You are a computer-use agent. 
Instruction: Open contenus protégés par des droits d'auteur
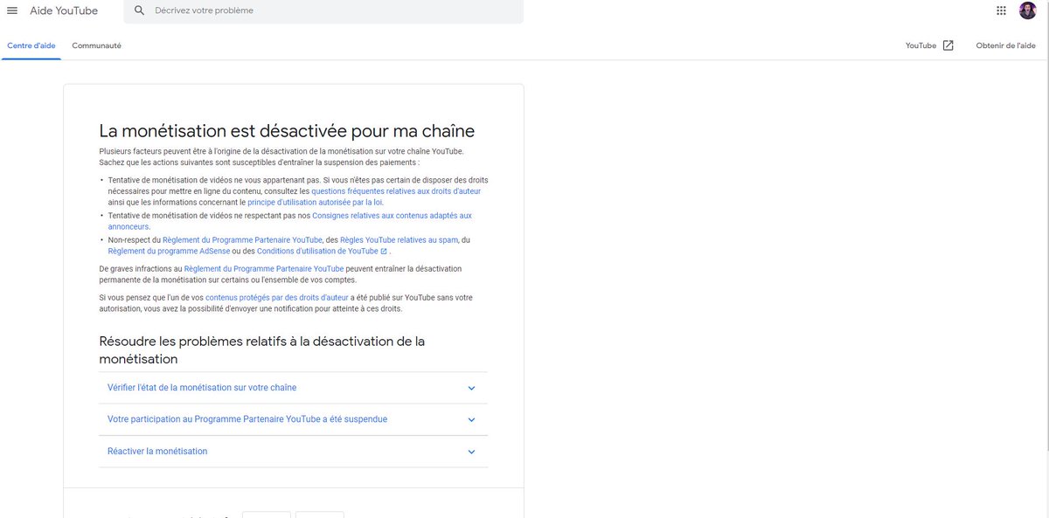(x=277, y=297)
